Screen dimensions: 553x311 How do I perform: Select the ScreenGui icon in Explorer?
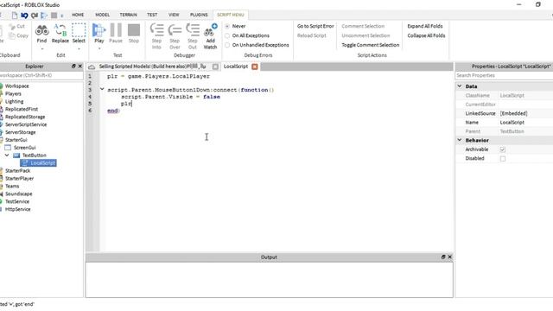point(8,148)
